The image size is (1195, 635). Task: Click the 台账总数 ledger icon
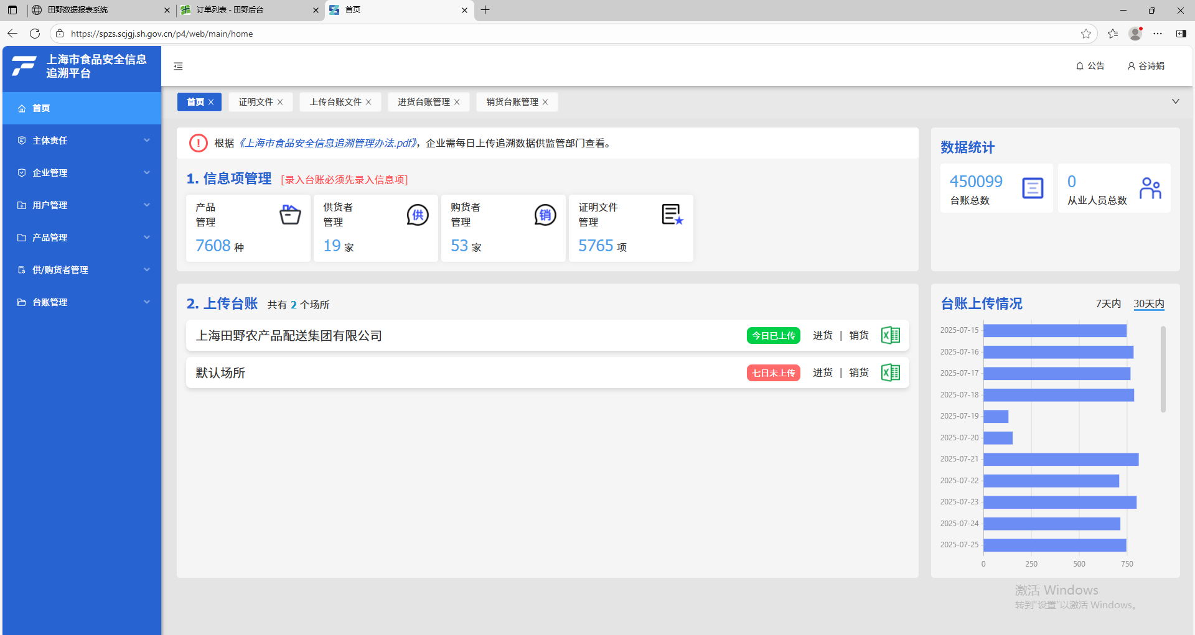(x=1033, y=188)
